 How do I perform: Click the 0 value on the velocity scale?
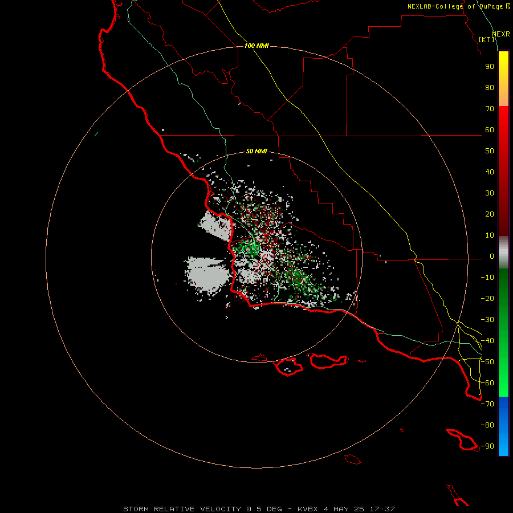click(492, 256)
